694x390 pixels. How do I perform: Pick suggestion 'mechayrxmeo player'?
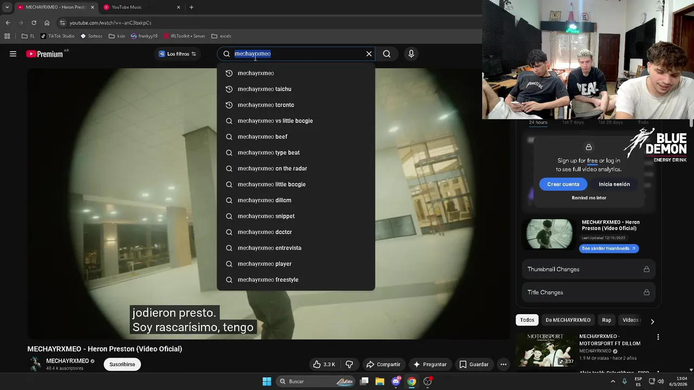coord(295,264)
